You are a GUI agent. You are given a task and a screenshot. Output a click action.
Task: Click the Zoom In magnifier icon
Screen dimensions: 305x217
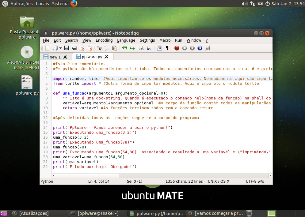point(142,48)
